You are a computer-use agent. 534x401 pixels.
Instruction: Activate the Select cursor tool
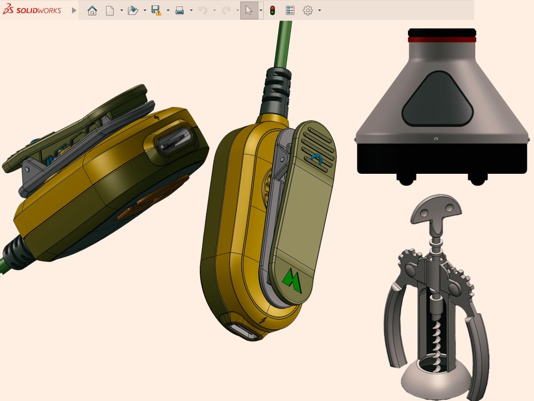pos(249,10)
